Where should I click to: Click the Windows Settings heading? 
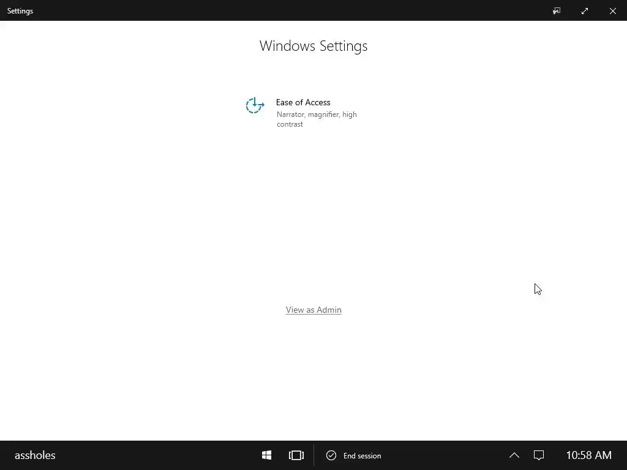(x=313, y=45)
